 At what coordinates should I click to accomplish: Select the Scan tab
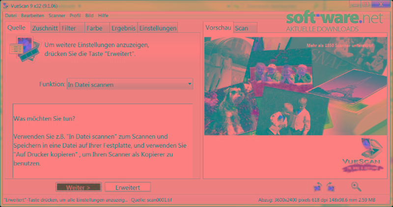click(x=245, y=28)
